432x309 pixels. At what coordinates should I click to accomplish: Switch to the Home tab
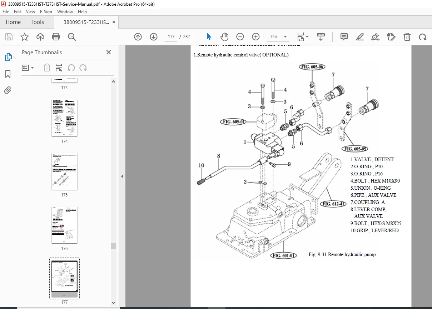[13, 22]
